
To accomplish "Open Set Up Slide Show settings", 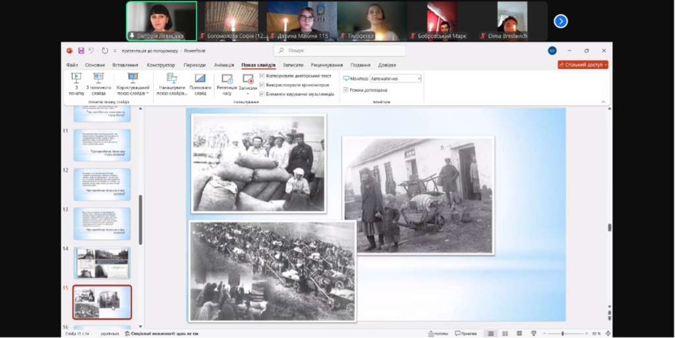I will point(172,85).
